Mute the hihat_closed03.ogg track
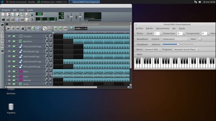The height and width of the screenshot is (121, 216). (x=13, y=56)
